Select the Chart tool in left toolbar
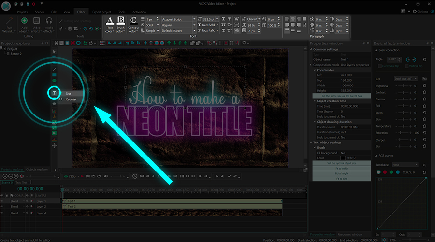Image resolution: width=435 pixels, height=242 pixels. coord(54,111)
